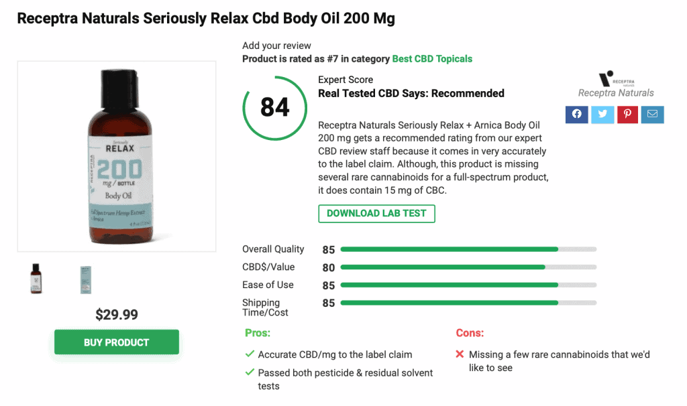Screen dimensions: 687x406
Task: Click the Buy Product button
Action: [116, 342]
